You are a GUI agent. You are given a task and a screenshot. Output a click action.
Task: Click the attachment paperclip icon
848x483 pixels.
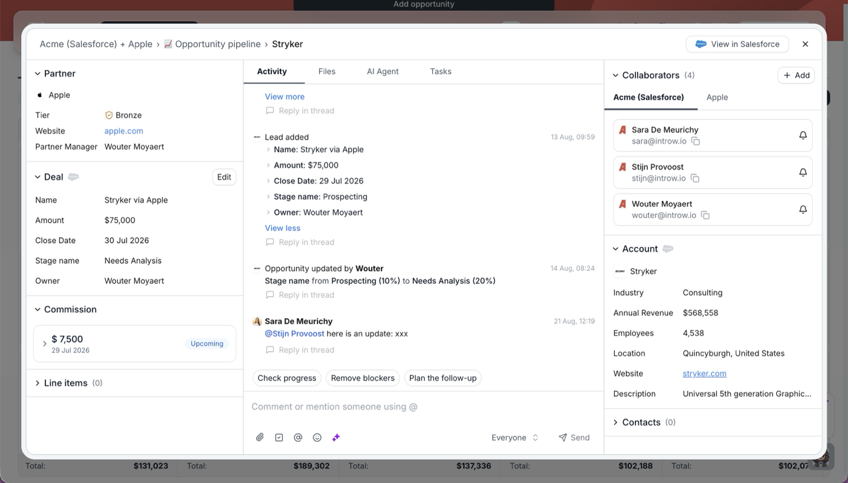tap(260, 438)
